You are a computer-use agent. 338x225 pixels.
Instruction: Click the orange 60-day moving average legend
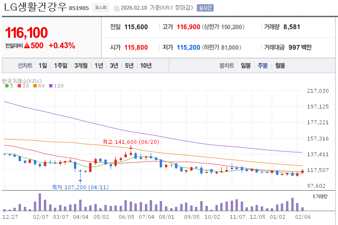pos(38,86)
